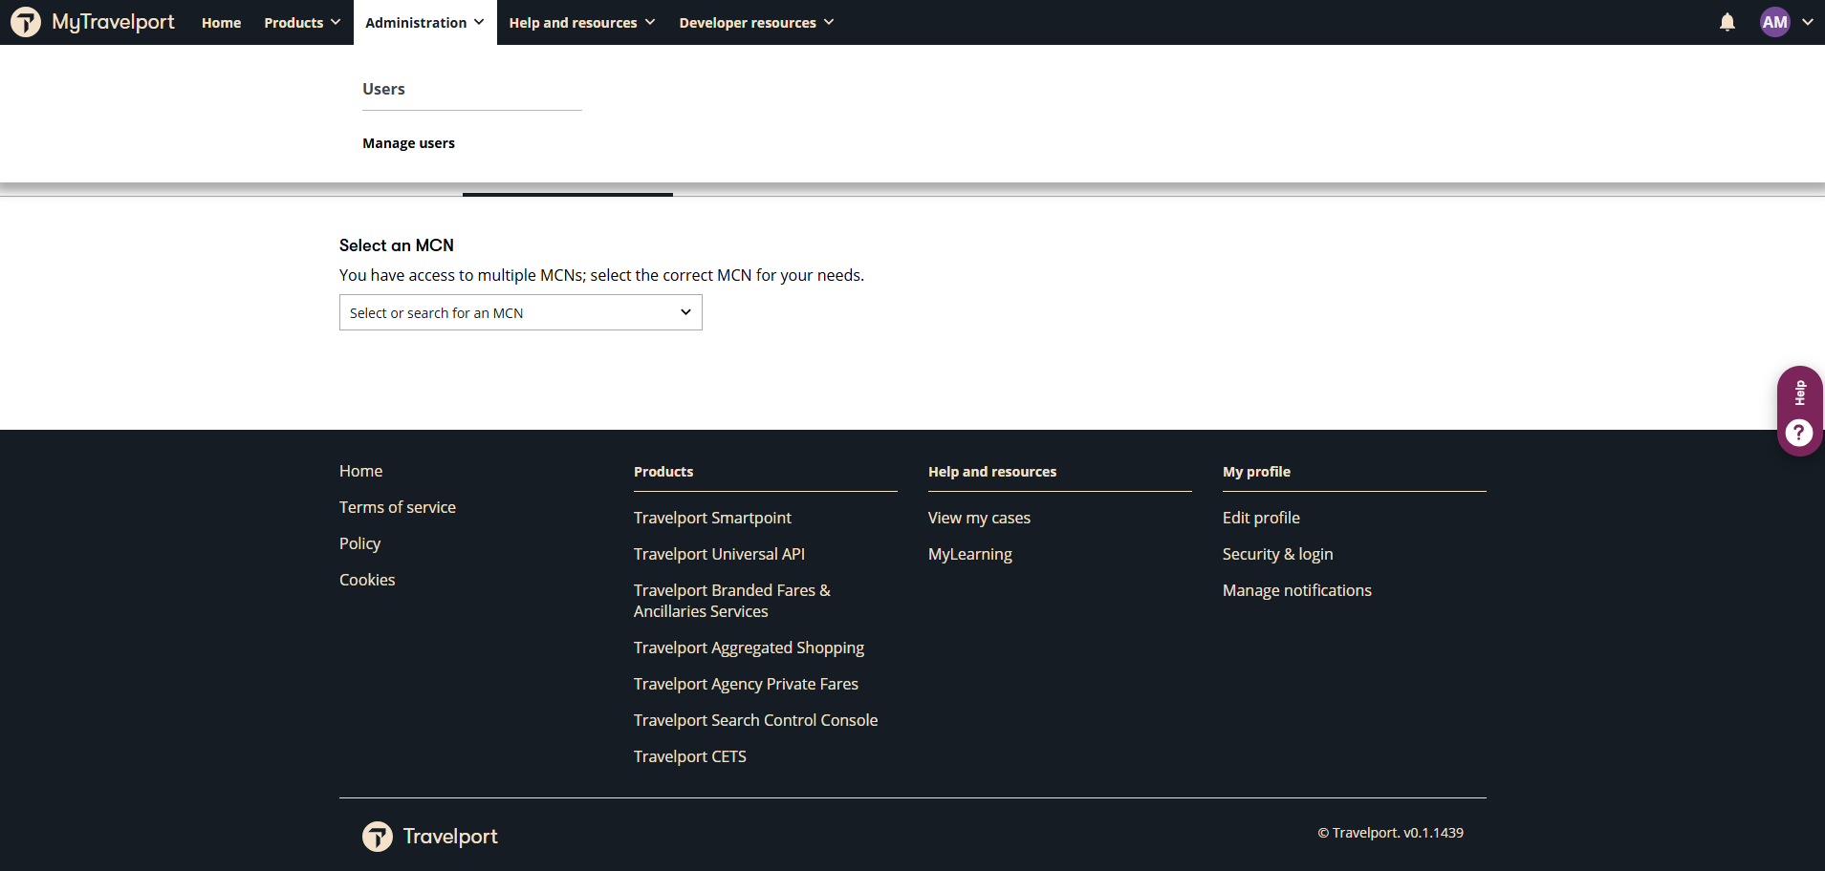Open Security & login link

coord(1277,554)
